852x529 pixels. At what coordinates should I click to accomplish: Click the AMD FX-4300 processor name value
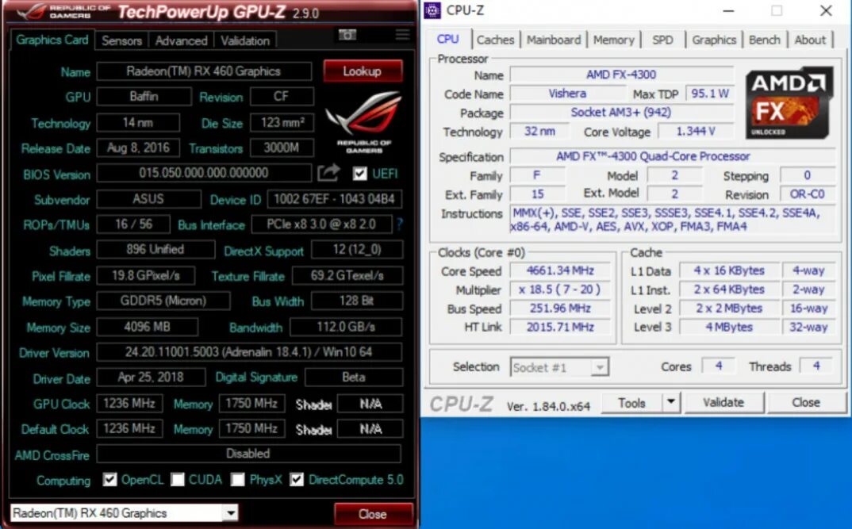coord(621,75)
